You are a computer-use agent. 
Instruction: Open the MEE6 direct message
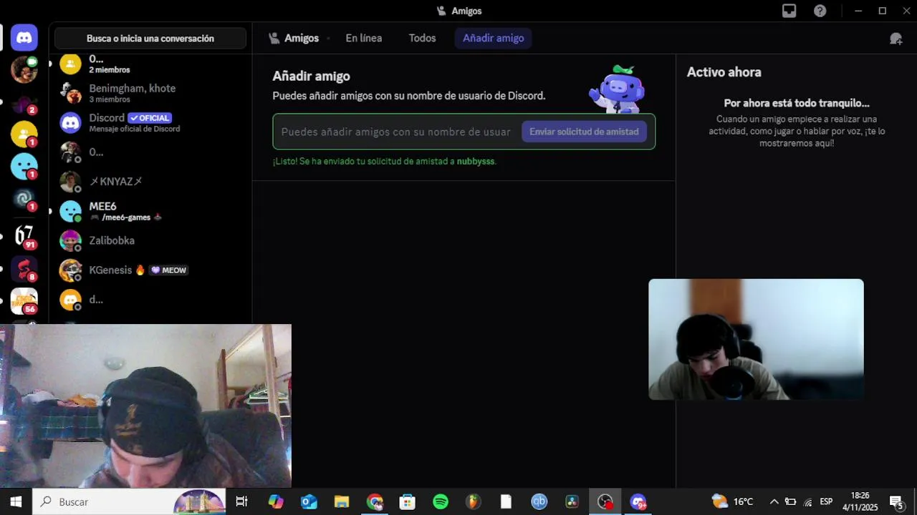(150, 211)
